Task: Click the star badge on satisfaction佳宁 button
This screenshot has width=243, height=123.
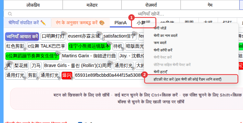Action: click(x=103, y=39)
